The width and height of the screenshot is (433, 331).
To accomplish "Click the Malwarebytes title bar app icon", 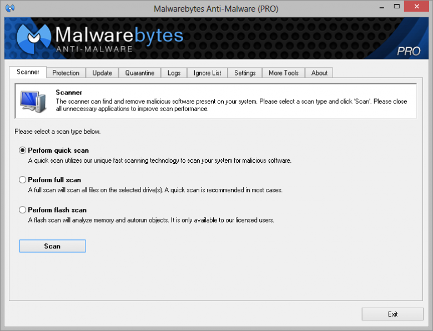I will tap(10, 8).
